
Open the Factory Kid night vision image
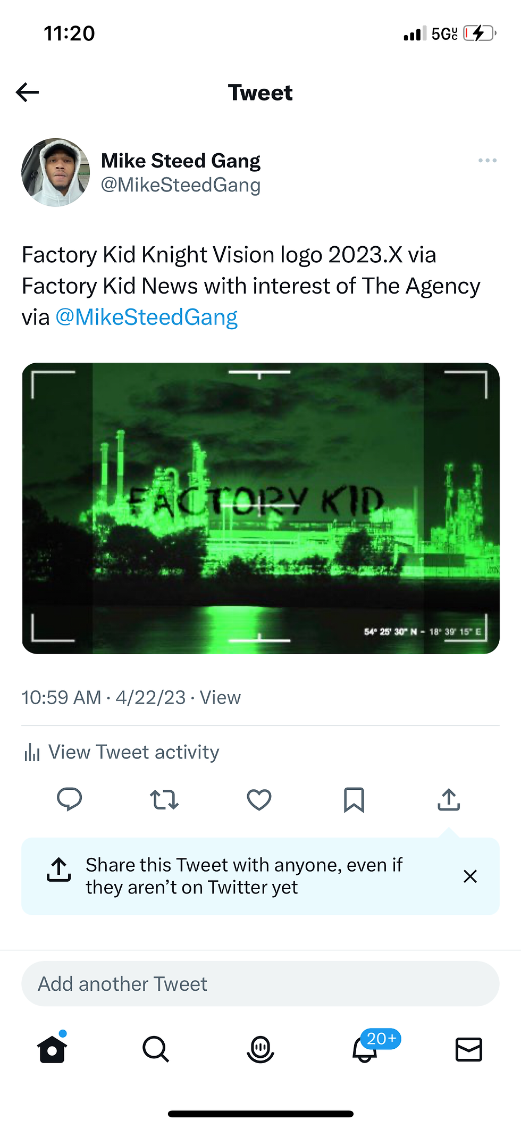pos(260,508)
